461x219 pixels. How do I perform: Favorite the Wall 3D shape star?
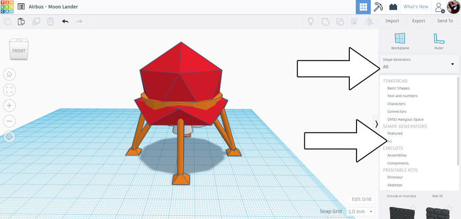point(449,208)
